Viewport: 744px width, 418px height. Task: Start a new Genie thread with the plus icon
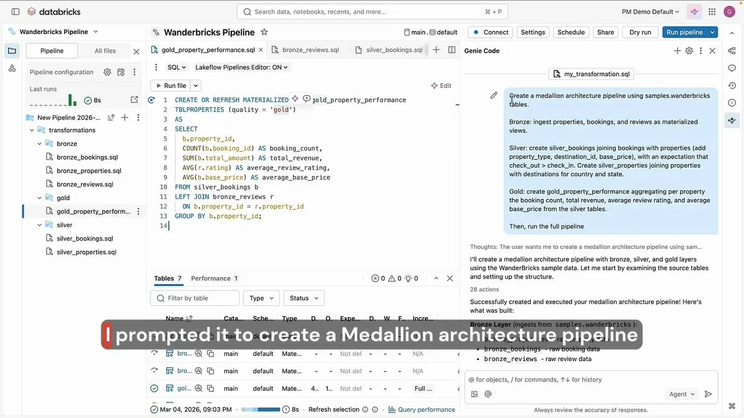pos(677,50)
